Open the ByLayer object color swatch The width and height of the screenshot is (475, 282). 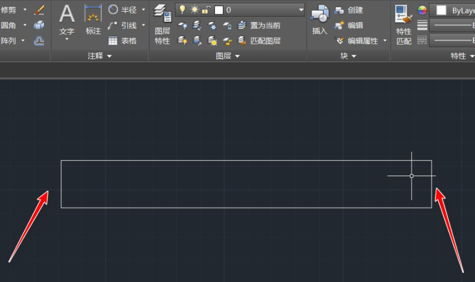coord(442,10)
